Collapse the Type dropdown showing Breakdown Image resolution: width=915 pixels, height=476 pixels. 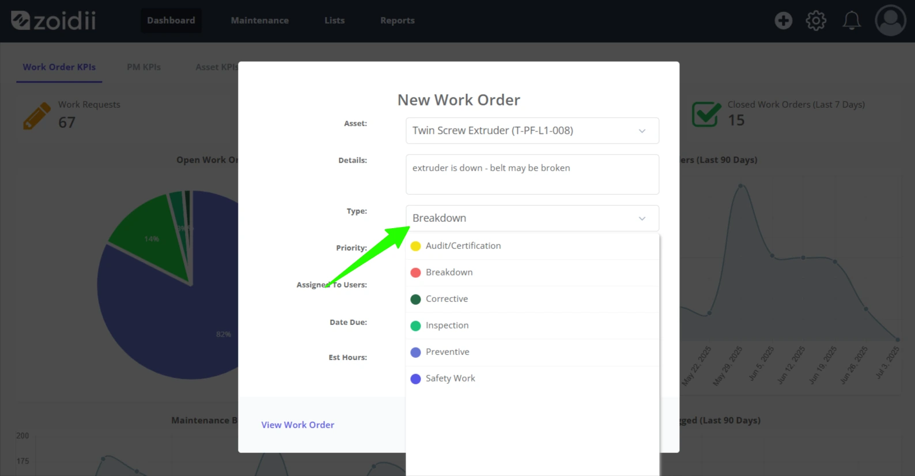532,218
